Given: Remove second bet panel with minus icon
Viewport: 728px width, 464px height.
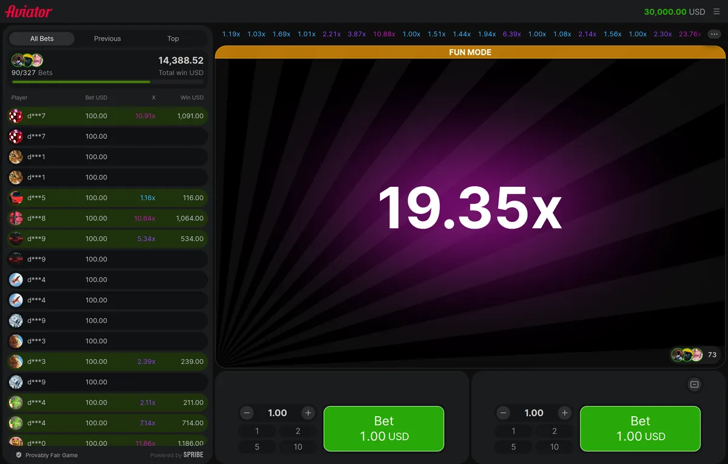Looking at the screenshot, I should (695, 385).
